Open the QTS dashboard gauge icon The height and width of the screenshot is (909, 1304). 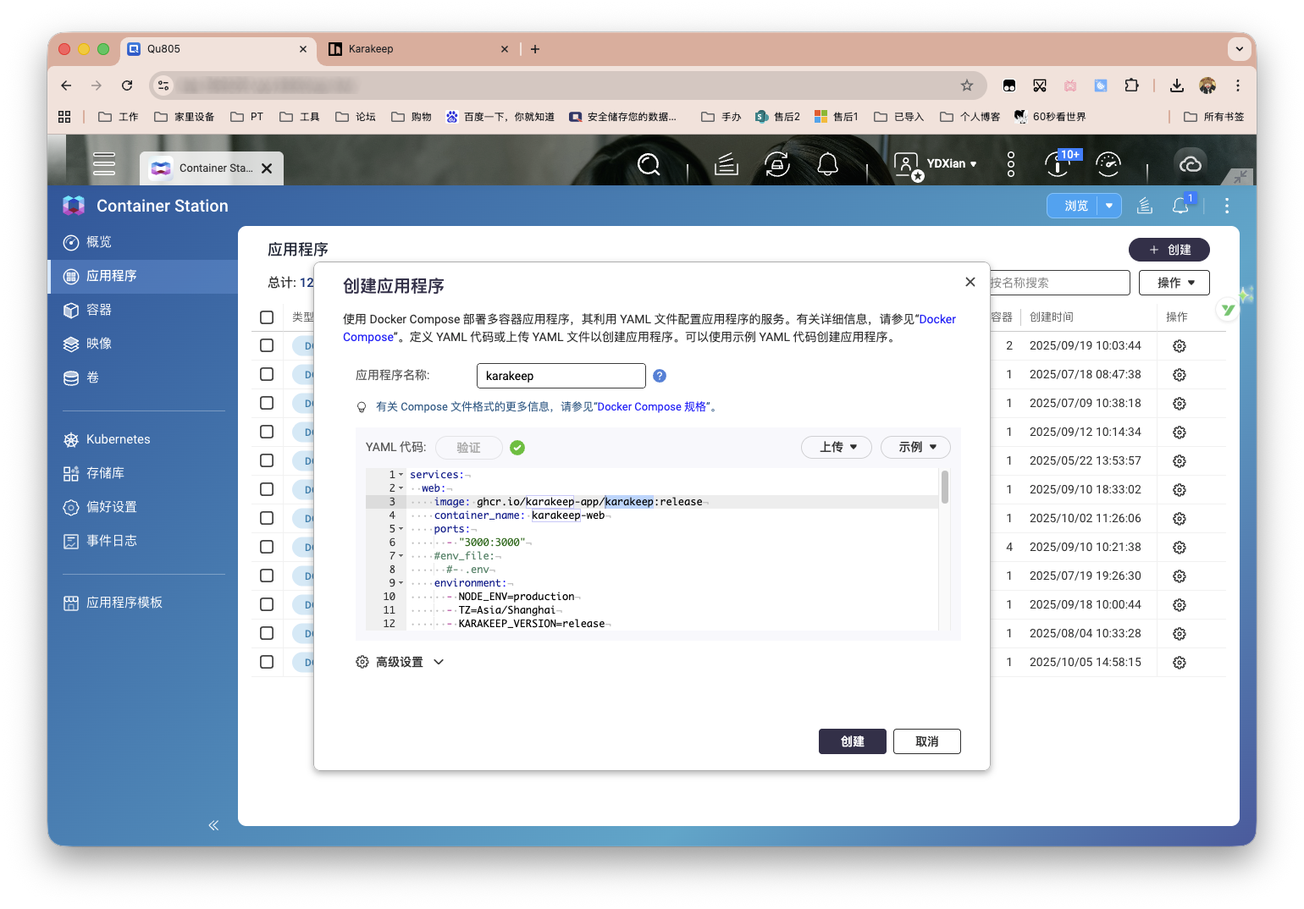(1108, 164)
